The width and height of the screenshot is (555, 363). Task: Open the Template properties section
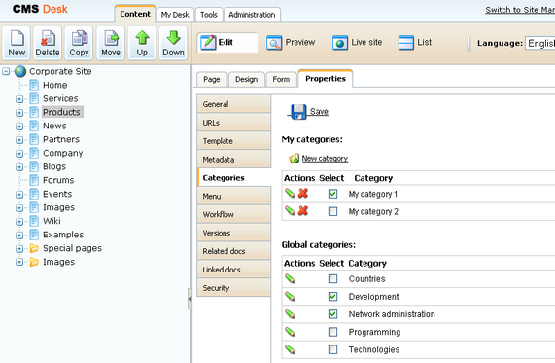click(x=234, y=141)
